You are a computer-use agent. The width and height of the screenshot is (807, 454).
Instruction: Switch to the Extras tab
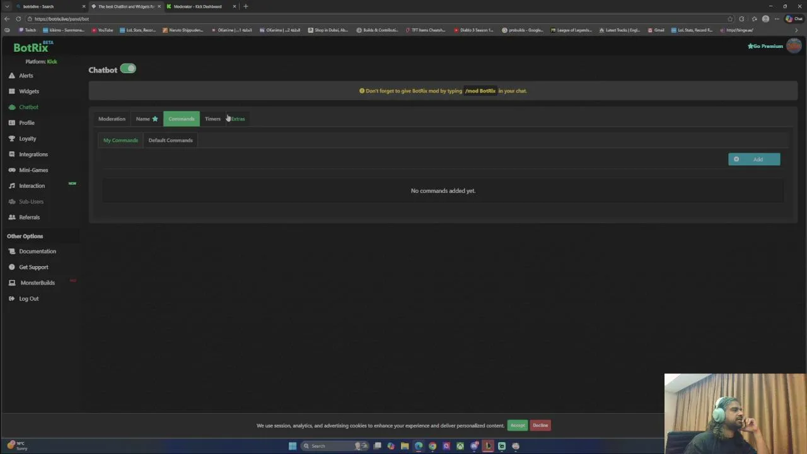(238, 119)
